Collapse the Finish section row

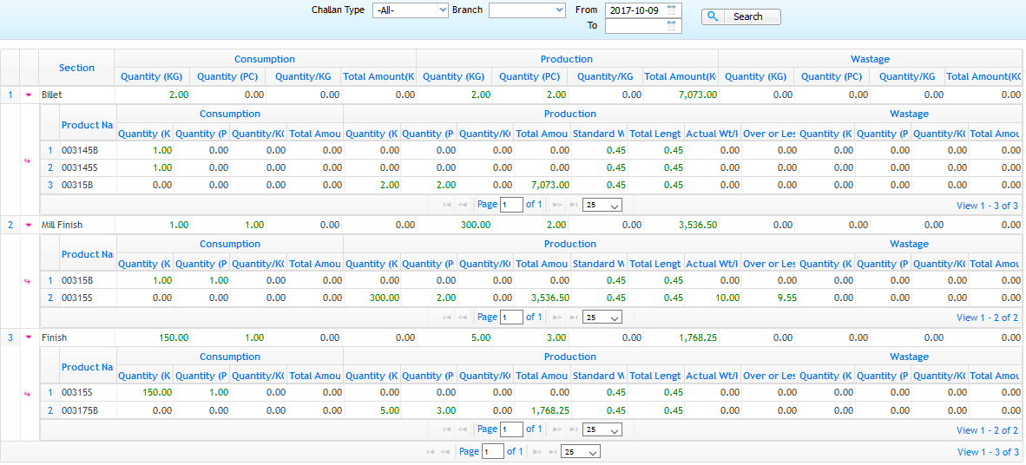pos(28,338)
